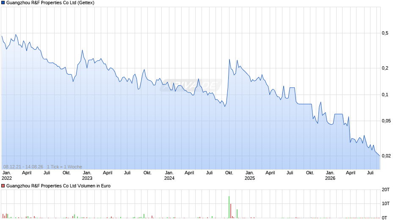Click the 2026 year label on time axis
This screenshot has height=222, width=398.
pos(330,178)
